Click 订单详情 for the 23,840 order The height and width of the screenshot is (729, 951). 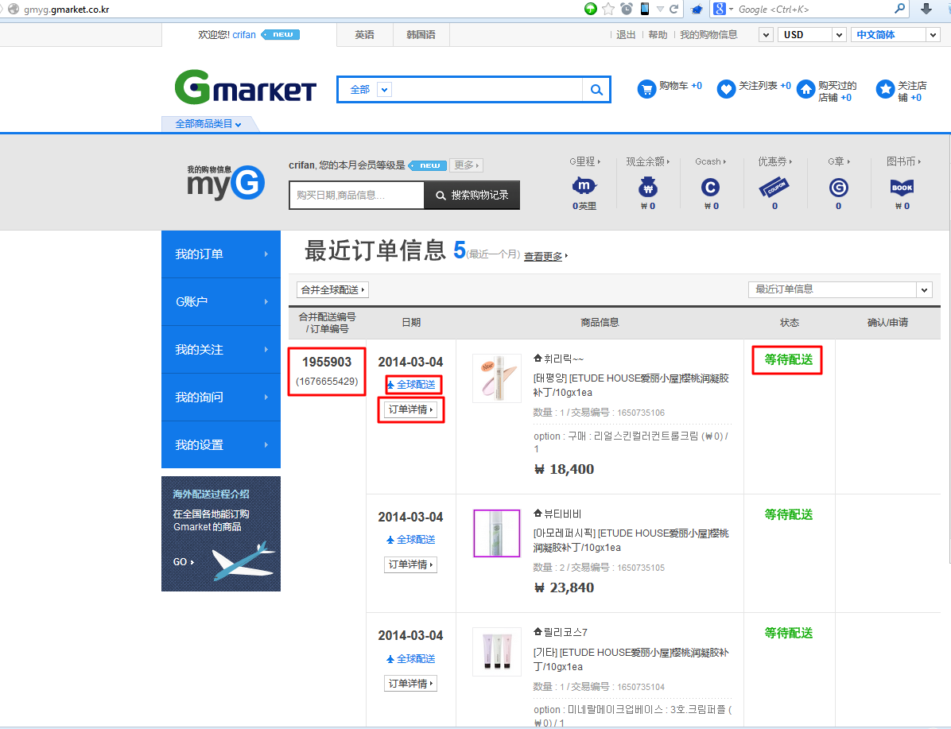(410, 564)
